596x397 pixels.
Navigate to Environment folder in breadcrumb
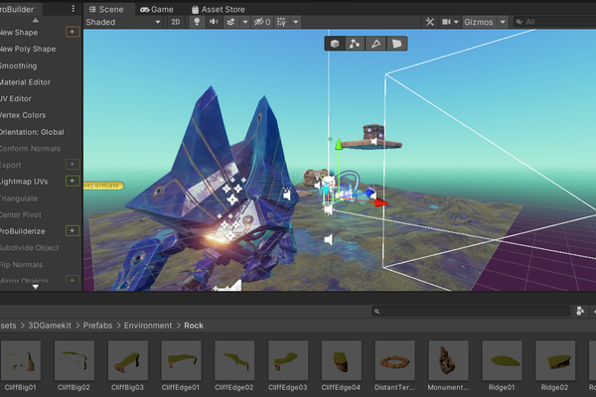coord(148,326)
